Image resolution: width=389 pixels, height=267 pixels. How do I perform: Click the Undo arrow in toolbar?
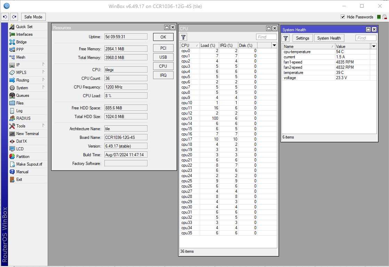(5, 17)
